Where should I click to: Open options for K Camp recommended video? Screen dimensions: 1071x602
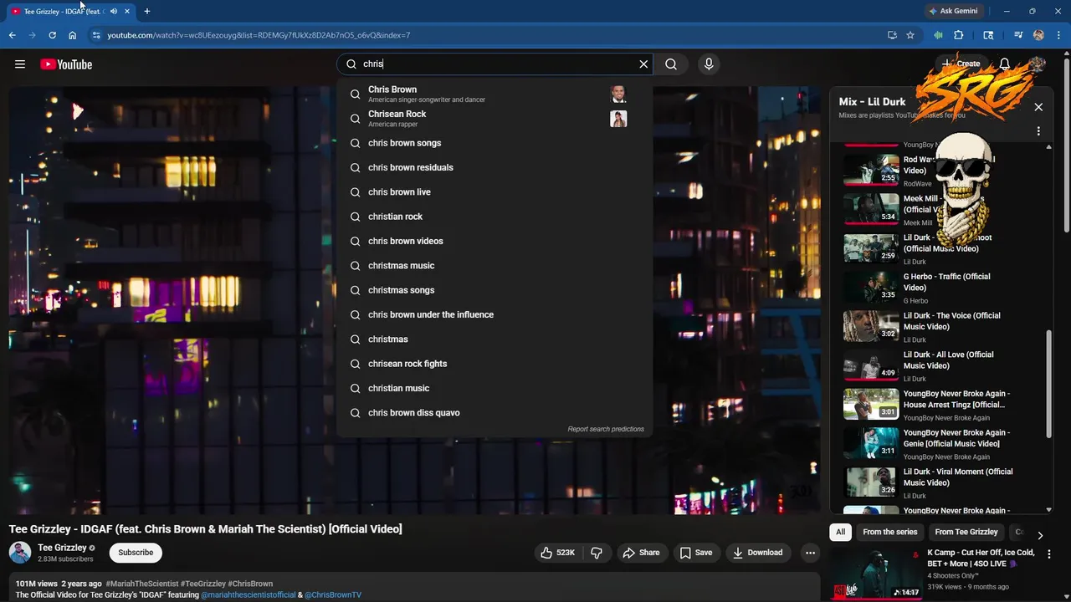(1049, 554)
